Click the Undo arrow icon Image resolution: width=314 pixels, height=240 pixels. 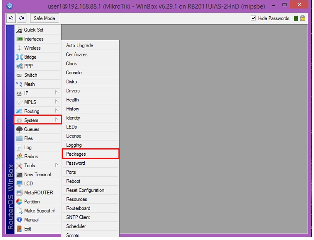[x=11, y=18]
